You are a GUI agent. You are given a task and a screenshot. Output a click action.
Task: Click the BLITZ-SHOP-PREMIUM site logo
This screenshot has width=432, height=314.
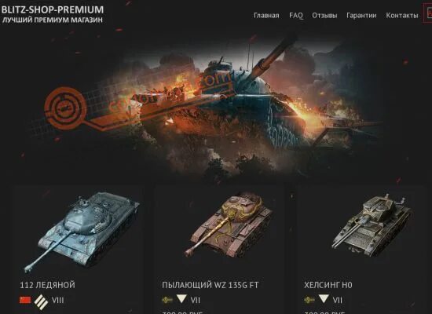52,14
